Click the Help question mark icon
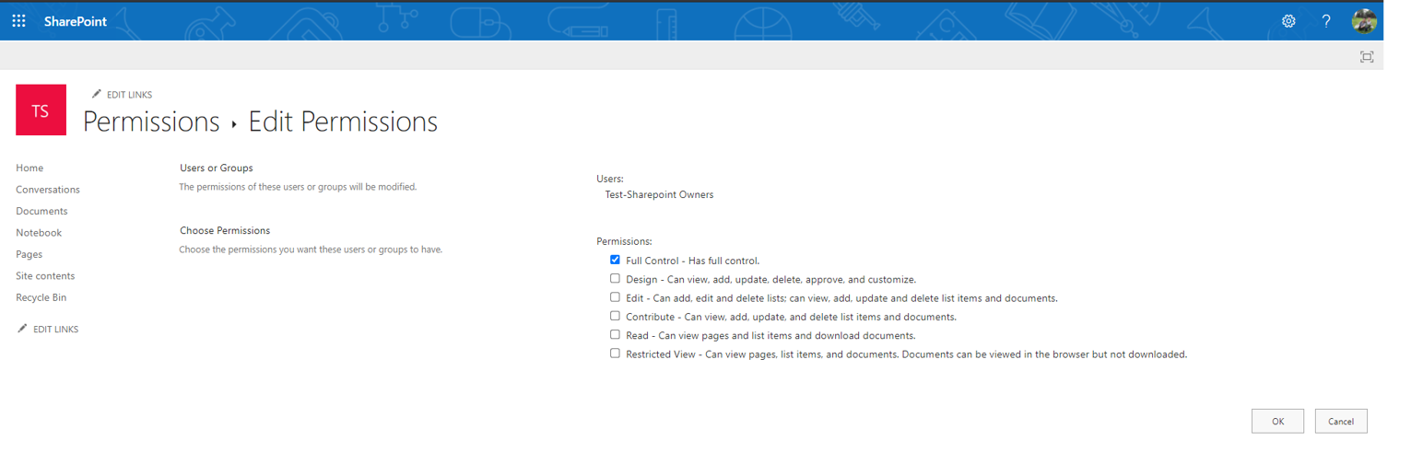The width and height of the screenshot is (1411, 464). 1326,21
